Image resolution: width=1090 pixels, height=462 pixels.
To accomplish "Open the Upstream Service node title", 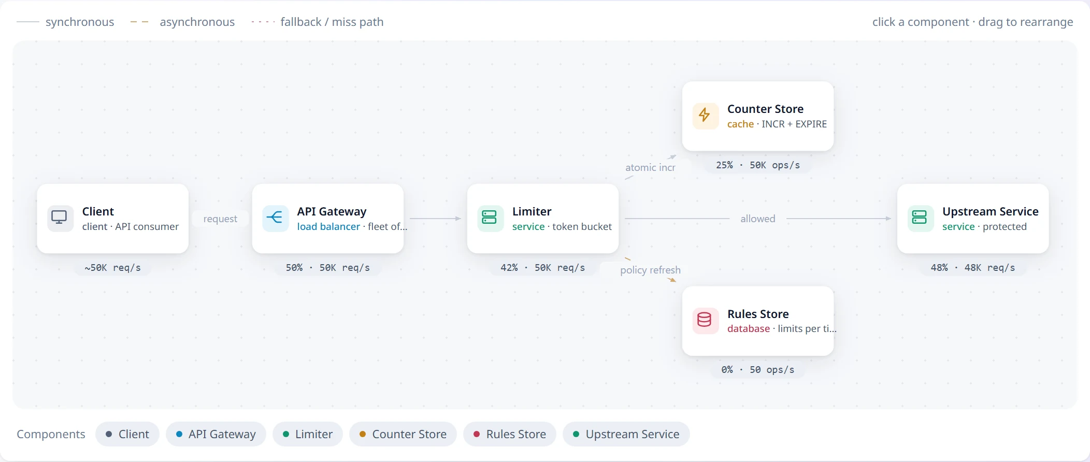I will coord(990,211).
